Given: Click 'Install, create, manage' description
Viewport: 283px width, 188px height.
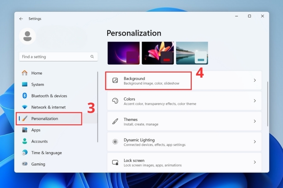Looking at the screenshot, I should coord(141,124).
